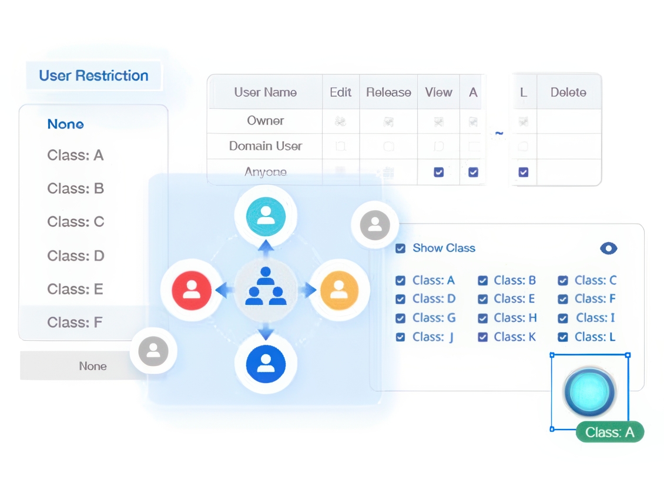
Task: Click the glowing cyan circle marker
Action: (x=589, y=392)
